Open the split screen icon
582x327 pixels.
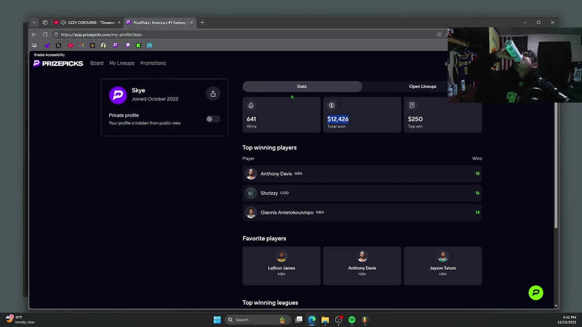pos(439,35)
